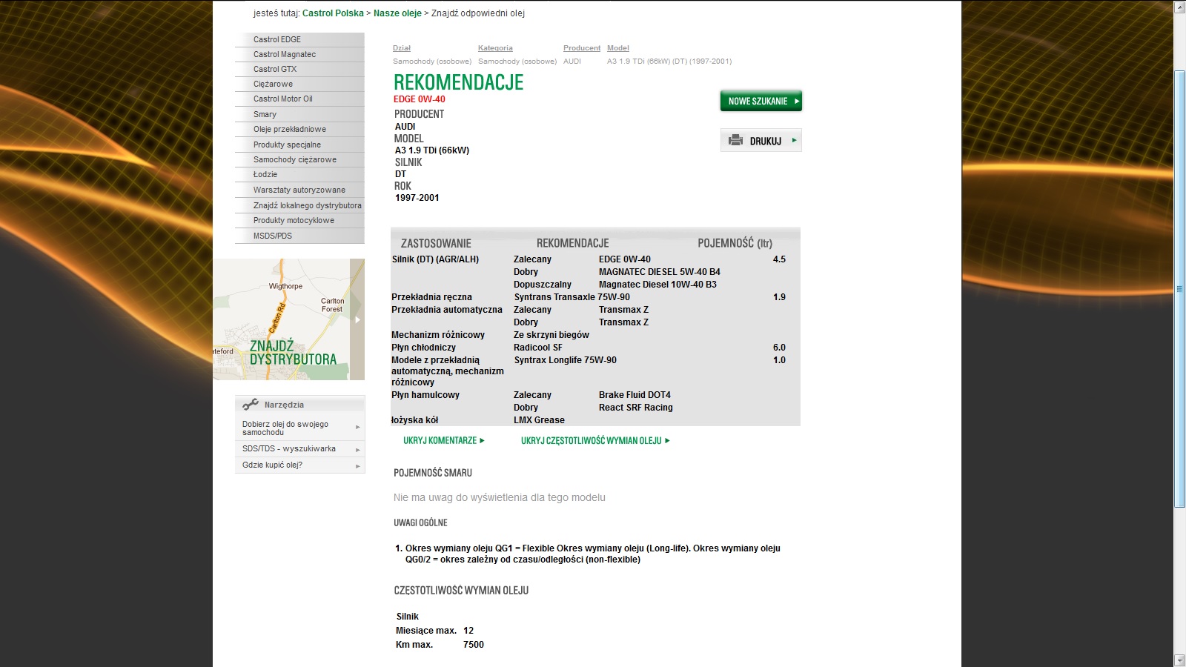Click A3 1.9 TDi (66kW) model text
The height and width of the screenshot is (667, 1186).
coord(432,150)
